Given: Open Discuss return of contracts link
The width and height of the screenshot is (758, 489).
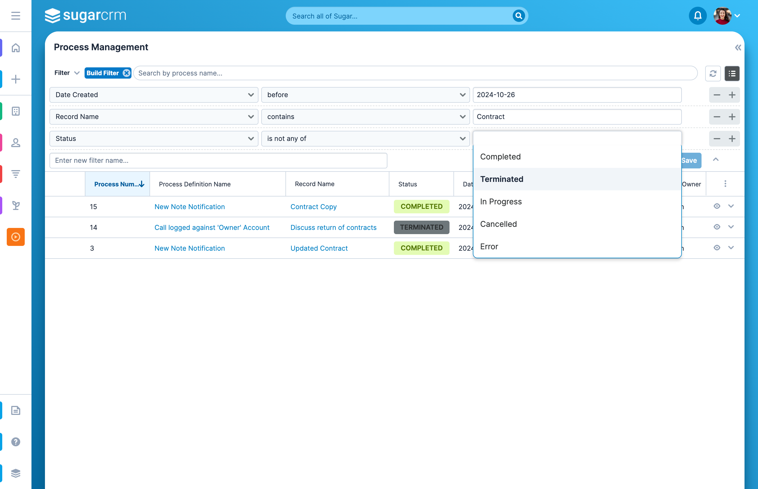Looking at the screenshot, I should click(333, 228).
